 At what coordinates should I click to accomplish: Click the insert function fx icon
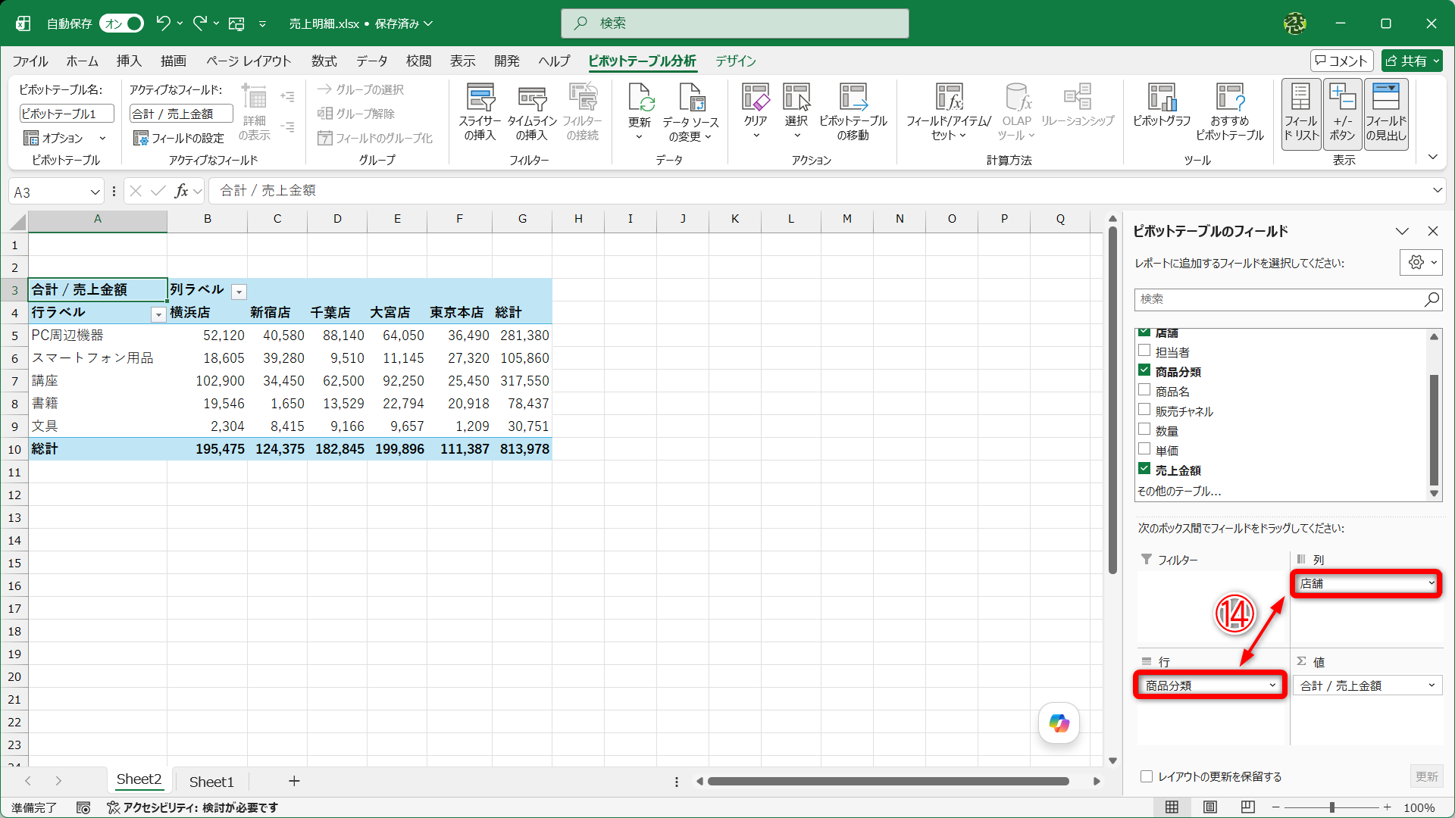pyautogui.click(x=182, y=191)
